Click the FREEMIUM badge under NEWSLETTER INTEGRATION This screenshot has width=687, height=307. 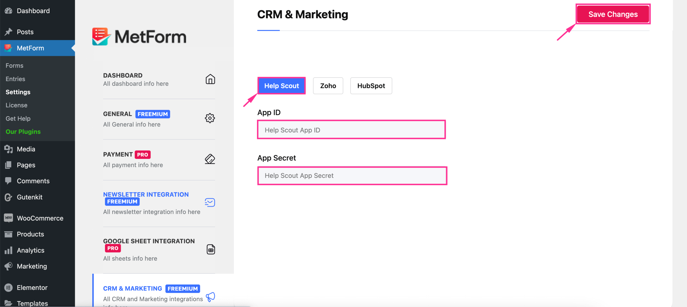tap(122, 202)
